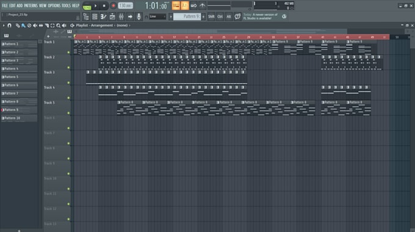Select Pattern 9 in the picker
Image resolution: width=415 pixels, height=232 pixels.
(19, 110)
